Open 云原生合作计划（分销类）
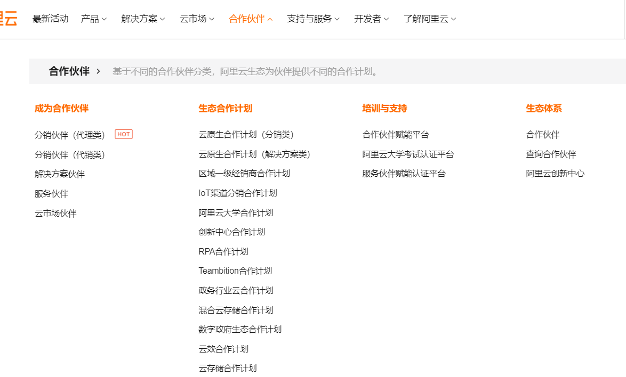The height and width of the screenshot is (377, 626). (246, 135)
